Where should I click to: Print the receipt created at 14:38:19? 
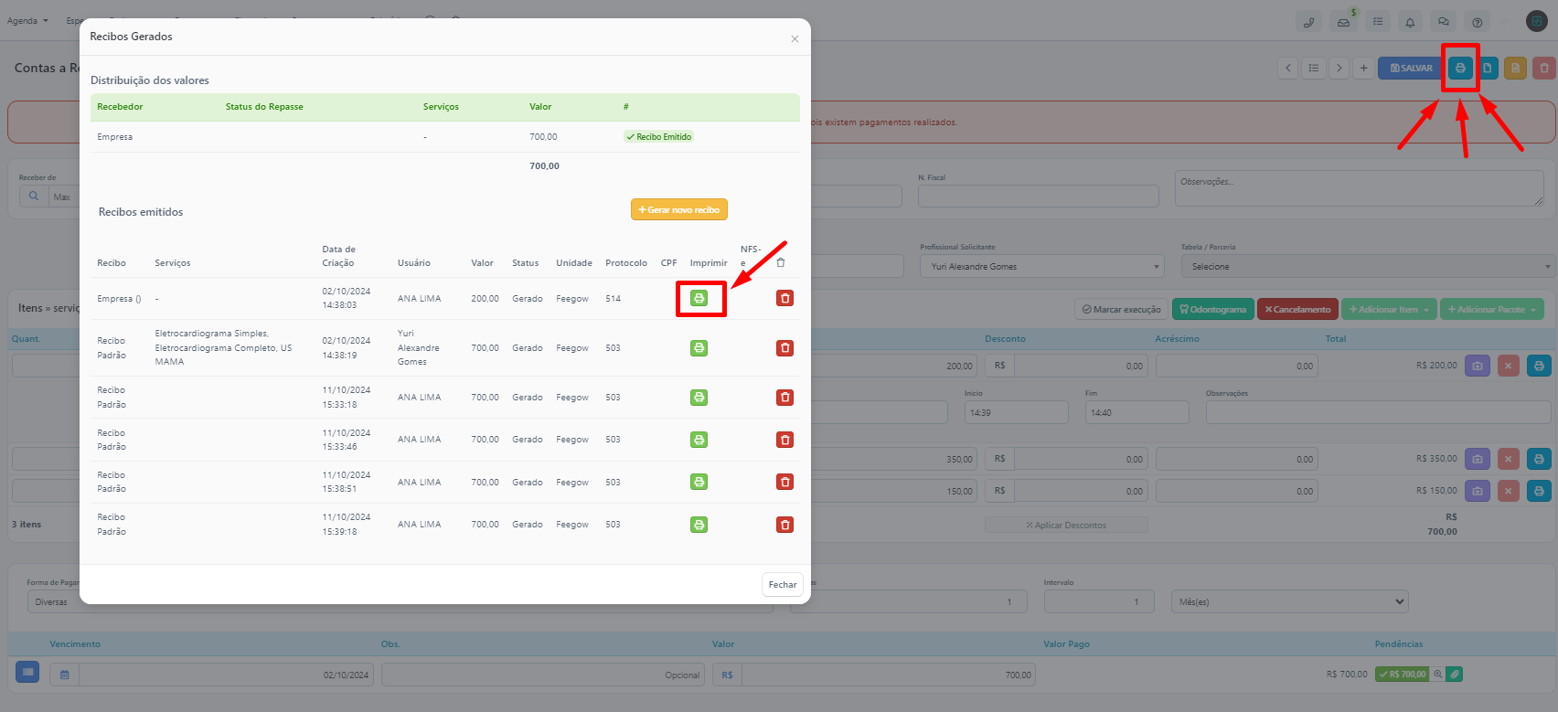tap(699, 348)
